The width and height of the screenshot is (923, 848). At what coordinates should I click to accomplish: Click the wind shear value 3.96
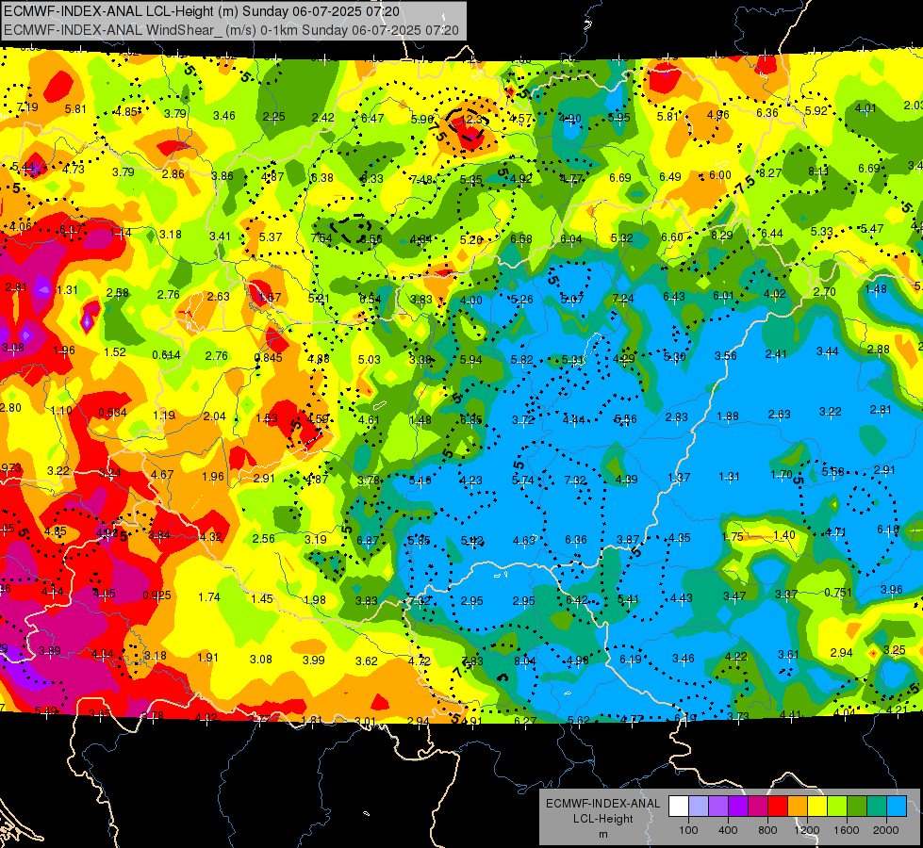tap(892, 589)
